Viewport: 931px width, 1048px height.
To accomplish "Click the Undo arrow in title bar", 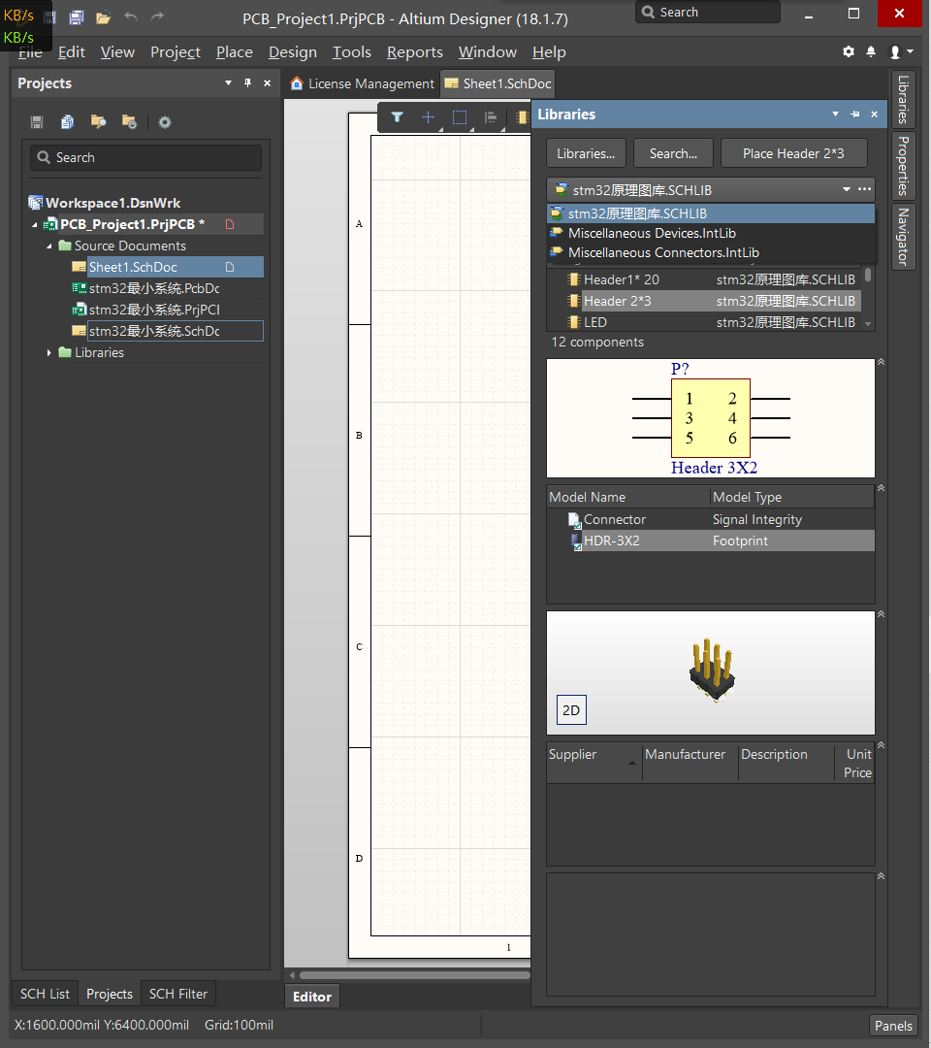I will (131, 16).
